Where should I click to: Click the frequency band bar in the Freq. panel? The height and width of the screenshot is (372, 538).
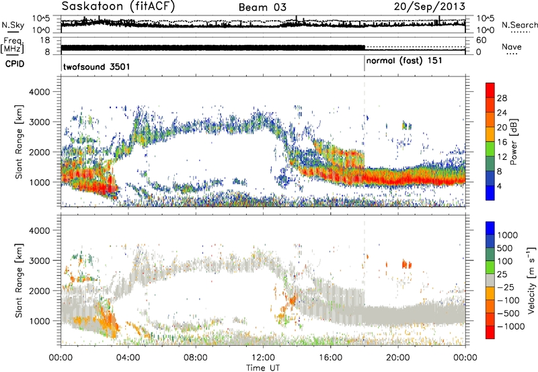[x=213, y=48]
